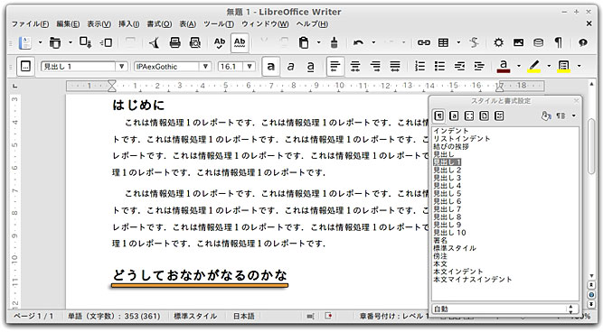Center the paragraph horizontally
Viewport: 603px width, 332px height.
pyautogui.click(x=355, y=67)
